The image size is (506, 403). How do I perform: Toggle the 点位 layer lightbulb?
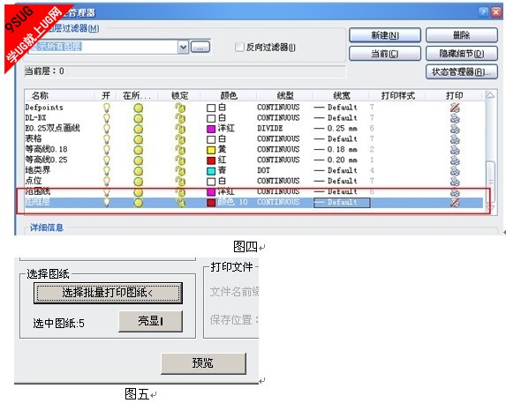[x=106, y=181]
